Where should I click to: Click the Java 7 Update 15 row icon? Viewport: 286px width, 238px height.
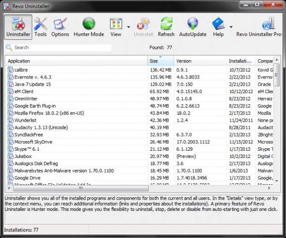pos(11,84)
